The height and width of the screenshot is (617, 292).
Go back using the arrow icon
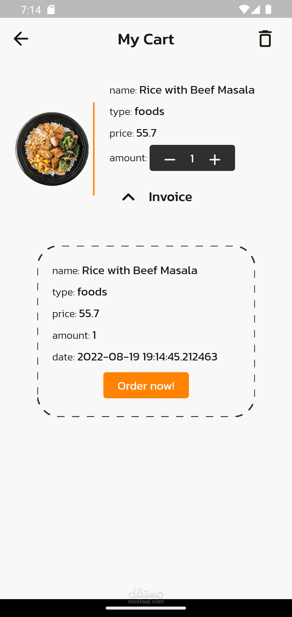tap(21, 39)
